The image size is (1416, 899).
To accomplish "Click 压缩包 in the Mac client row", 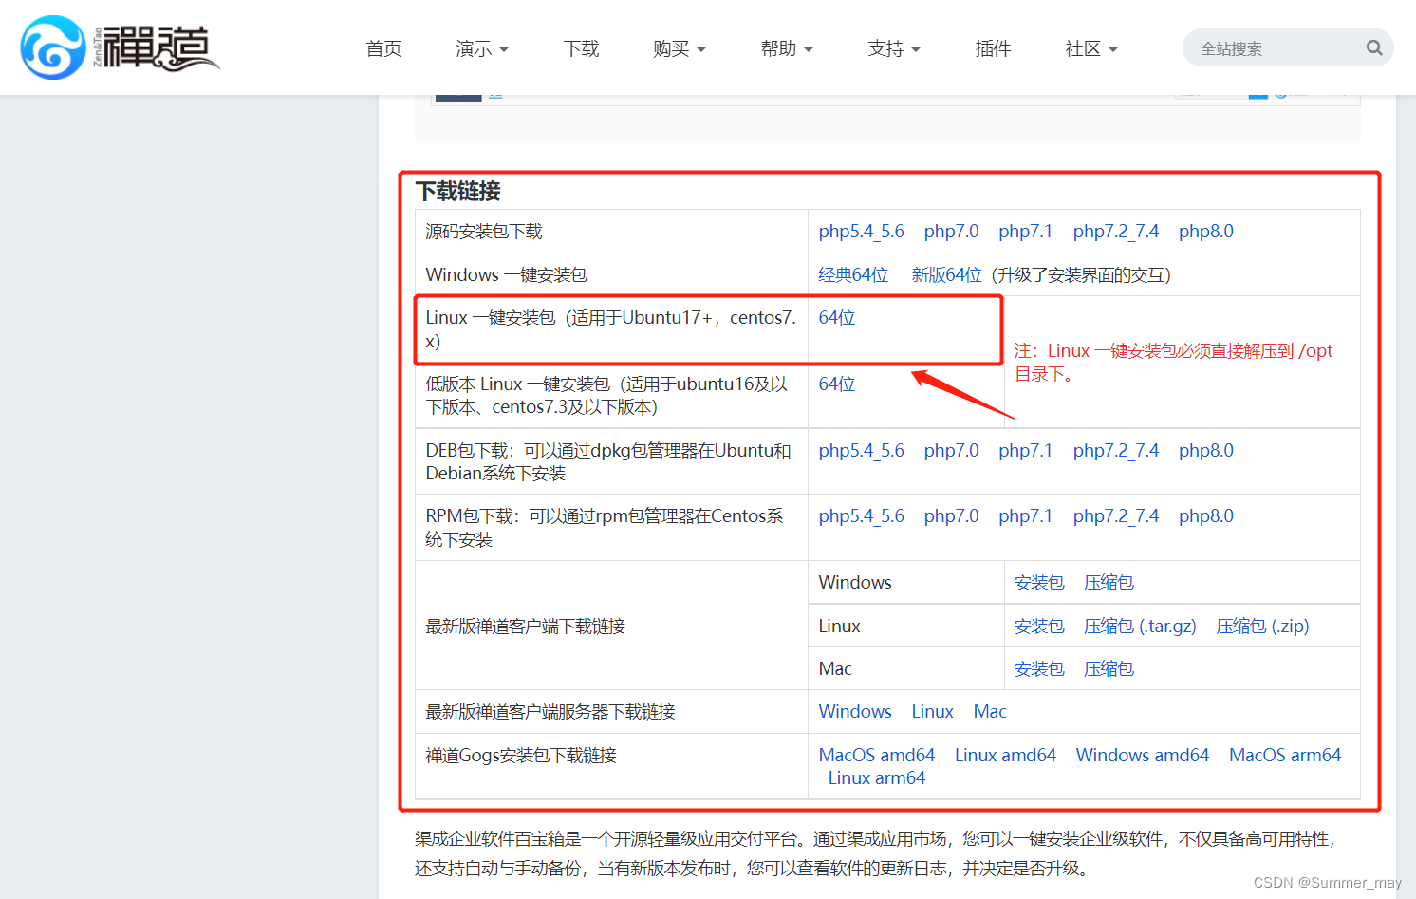I will (x=1109, y=669).
